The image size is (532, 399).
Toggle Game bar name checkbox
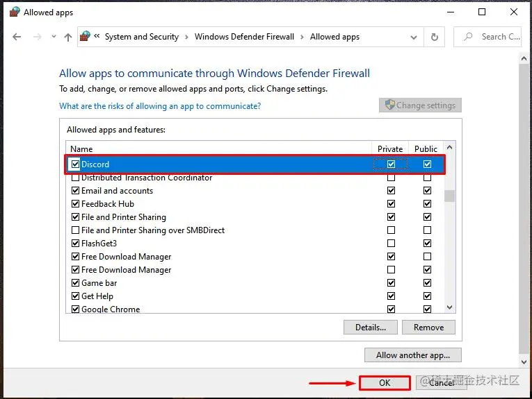(75, 283)
